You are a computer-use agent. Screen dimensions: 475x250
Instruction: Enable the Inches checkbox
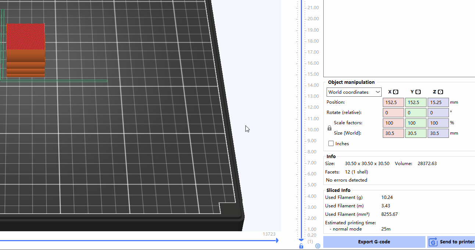tap(331, 144)
